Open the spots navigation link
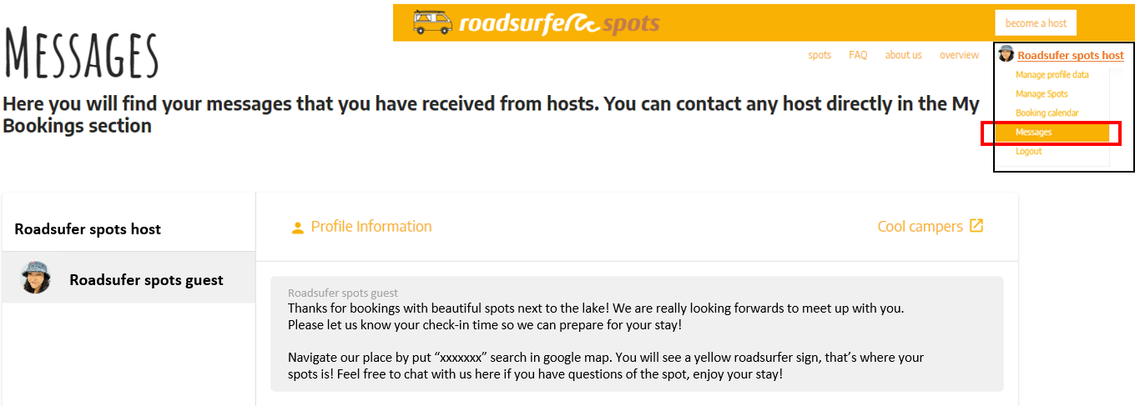The image size is (1145, 406). [820, 55]
